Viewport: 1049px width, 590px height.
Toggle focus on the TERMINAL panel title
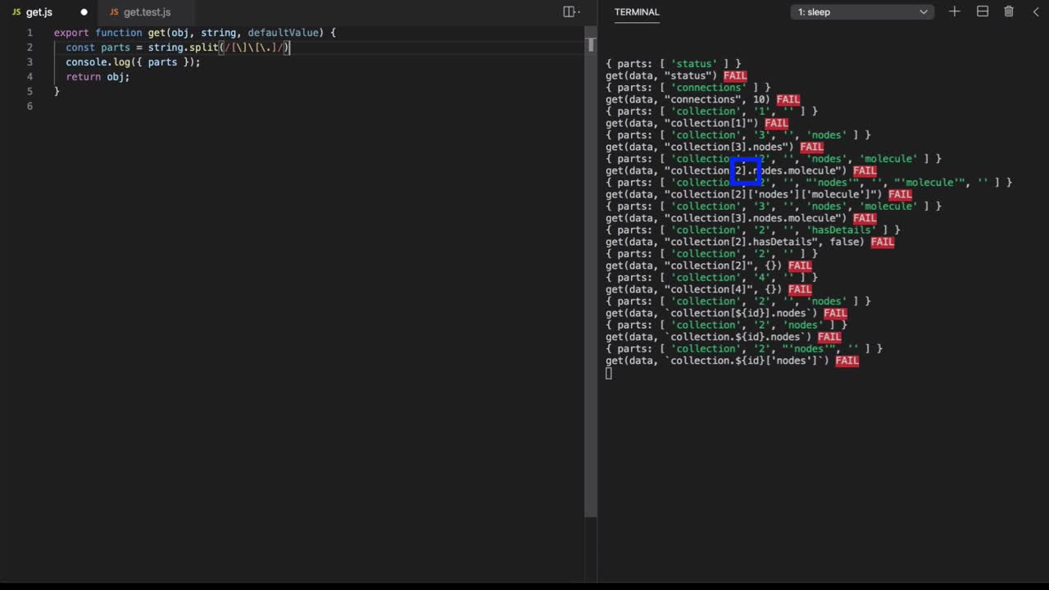pos(637,11)
